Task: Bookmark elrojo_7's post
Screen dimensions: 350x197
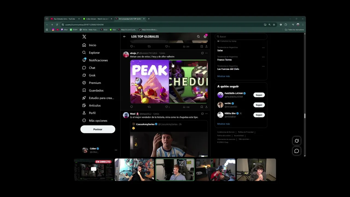Action: 202,107
